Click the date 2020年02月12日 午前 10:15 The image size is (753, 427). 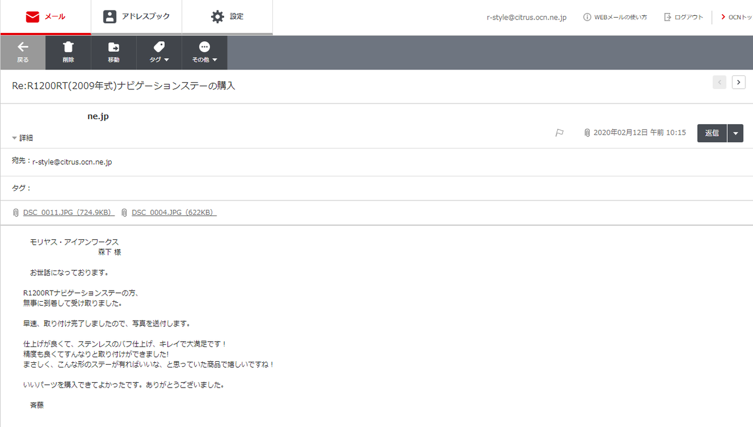(x=640, y=133)
